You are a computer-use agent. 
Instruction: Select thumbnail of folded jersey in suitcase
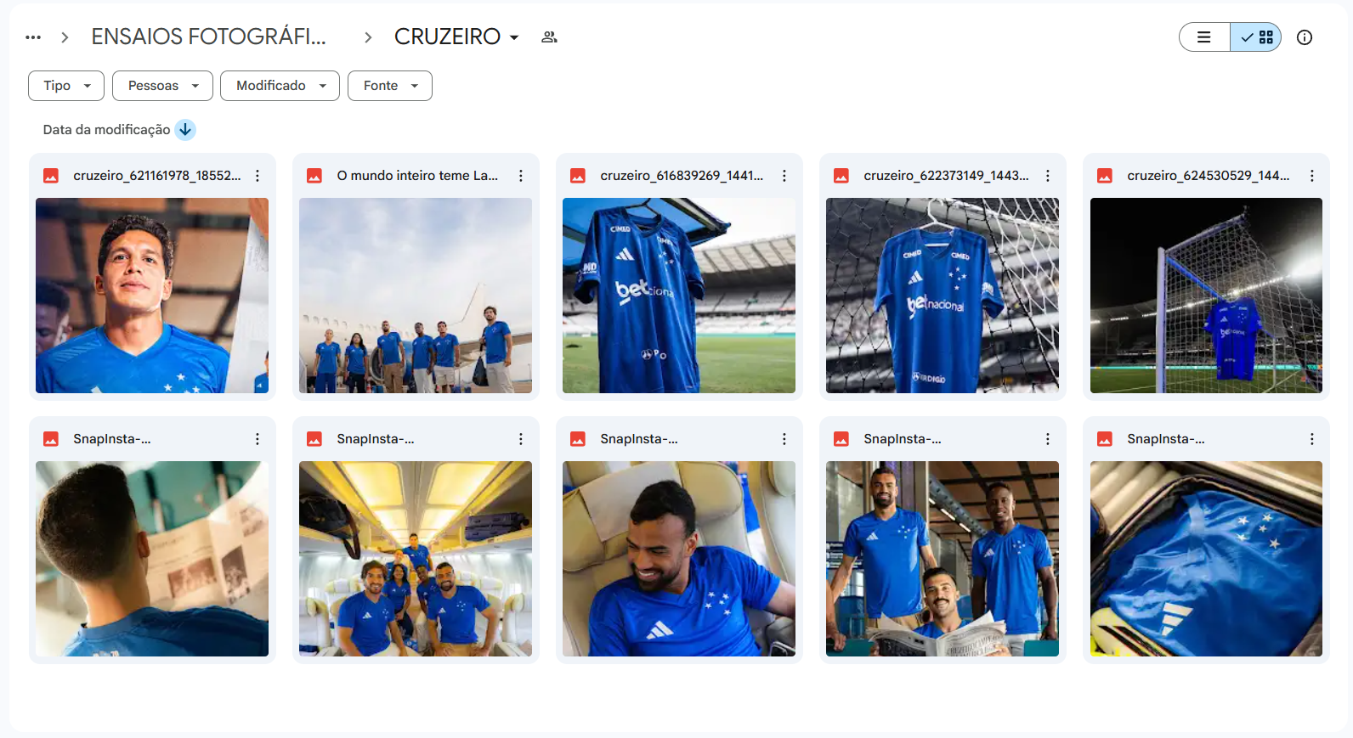click(x=1206, y=559)
